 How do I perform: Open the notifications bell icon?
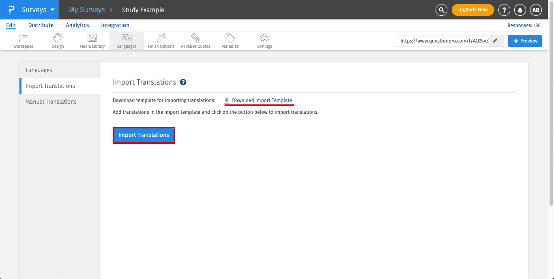[x=520, y=10]
